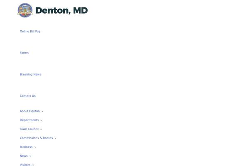
Task: Select the About Denton menu item
Action: click(x=30, y=111)
